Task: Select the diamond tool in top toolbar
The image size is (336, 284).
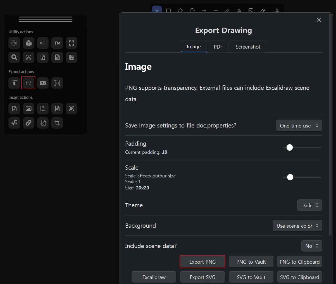Action: [x=180, y=11]
